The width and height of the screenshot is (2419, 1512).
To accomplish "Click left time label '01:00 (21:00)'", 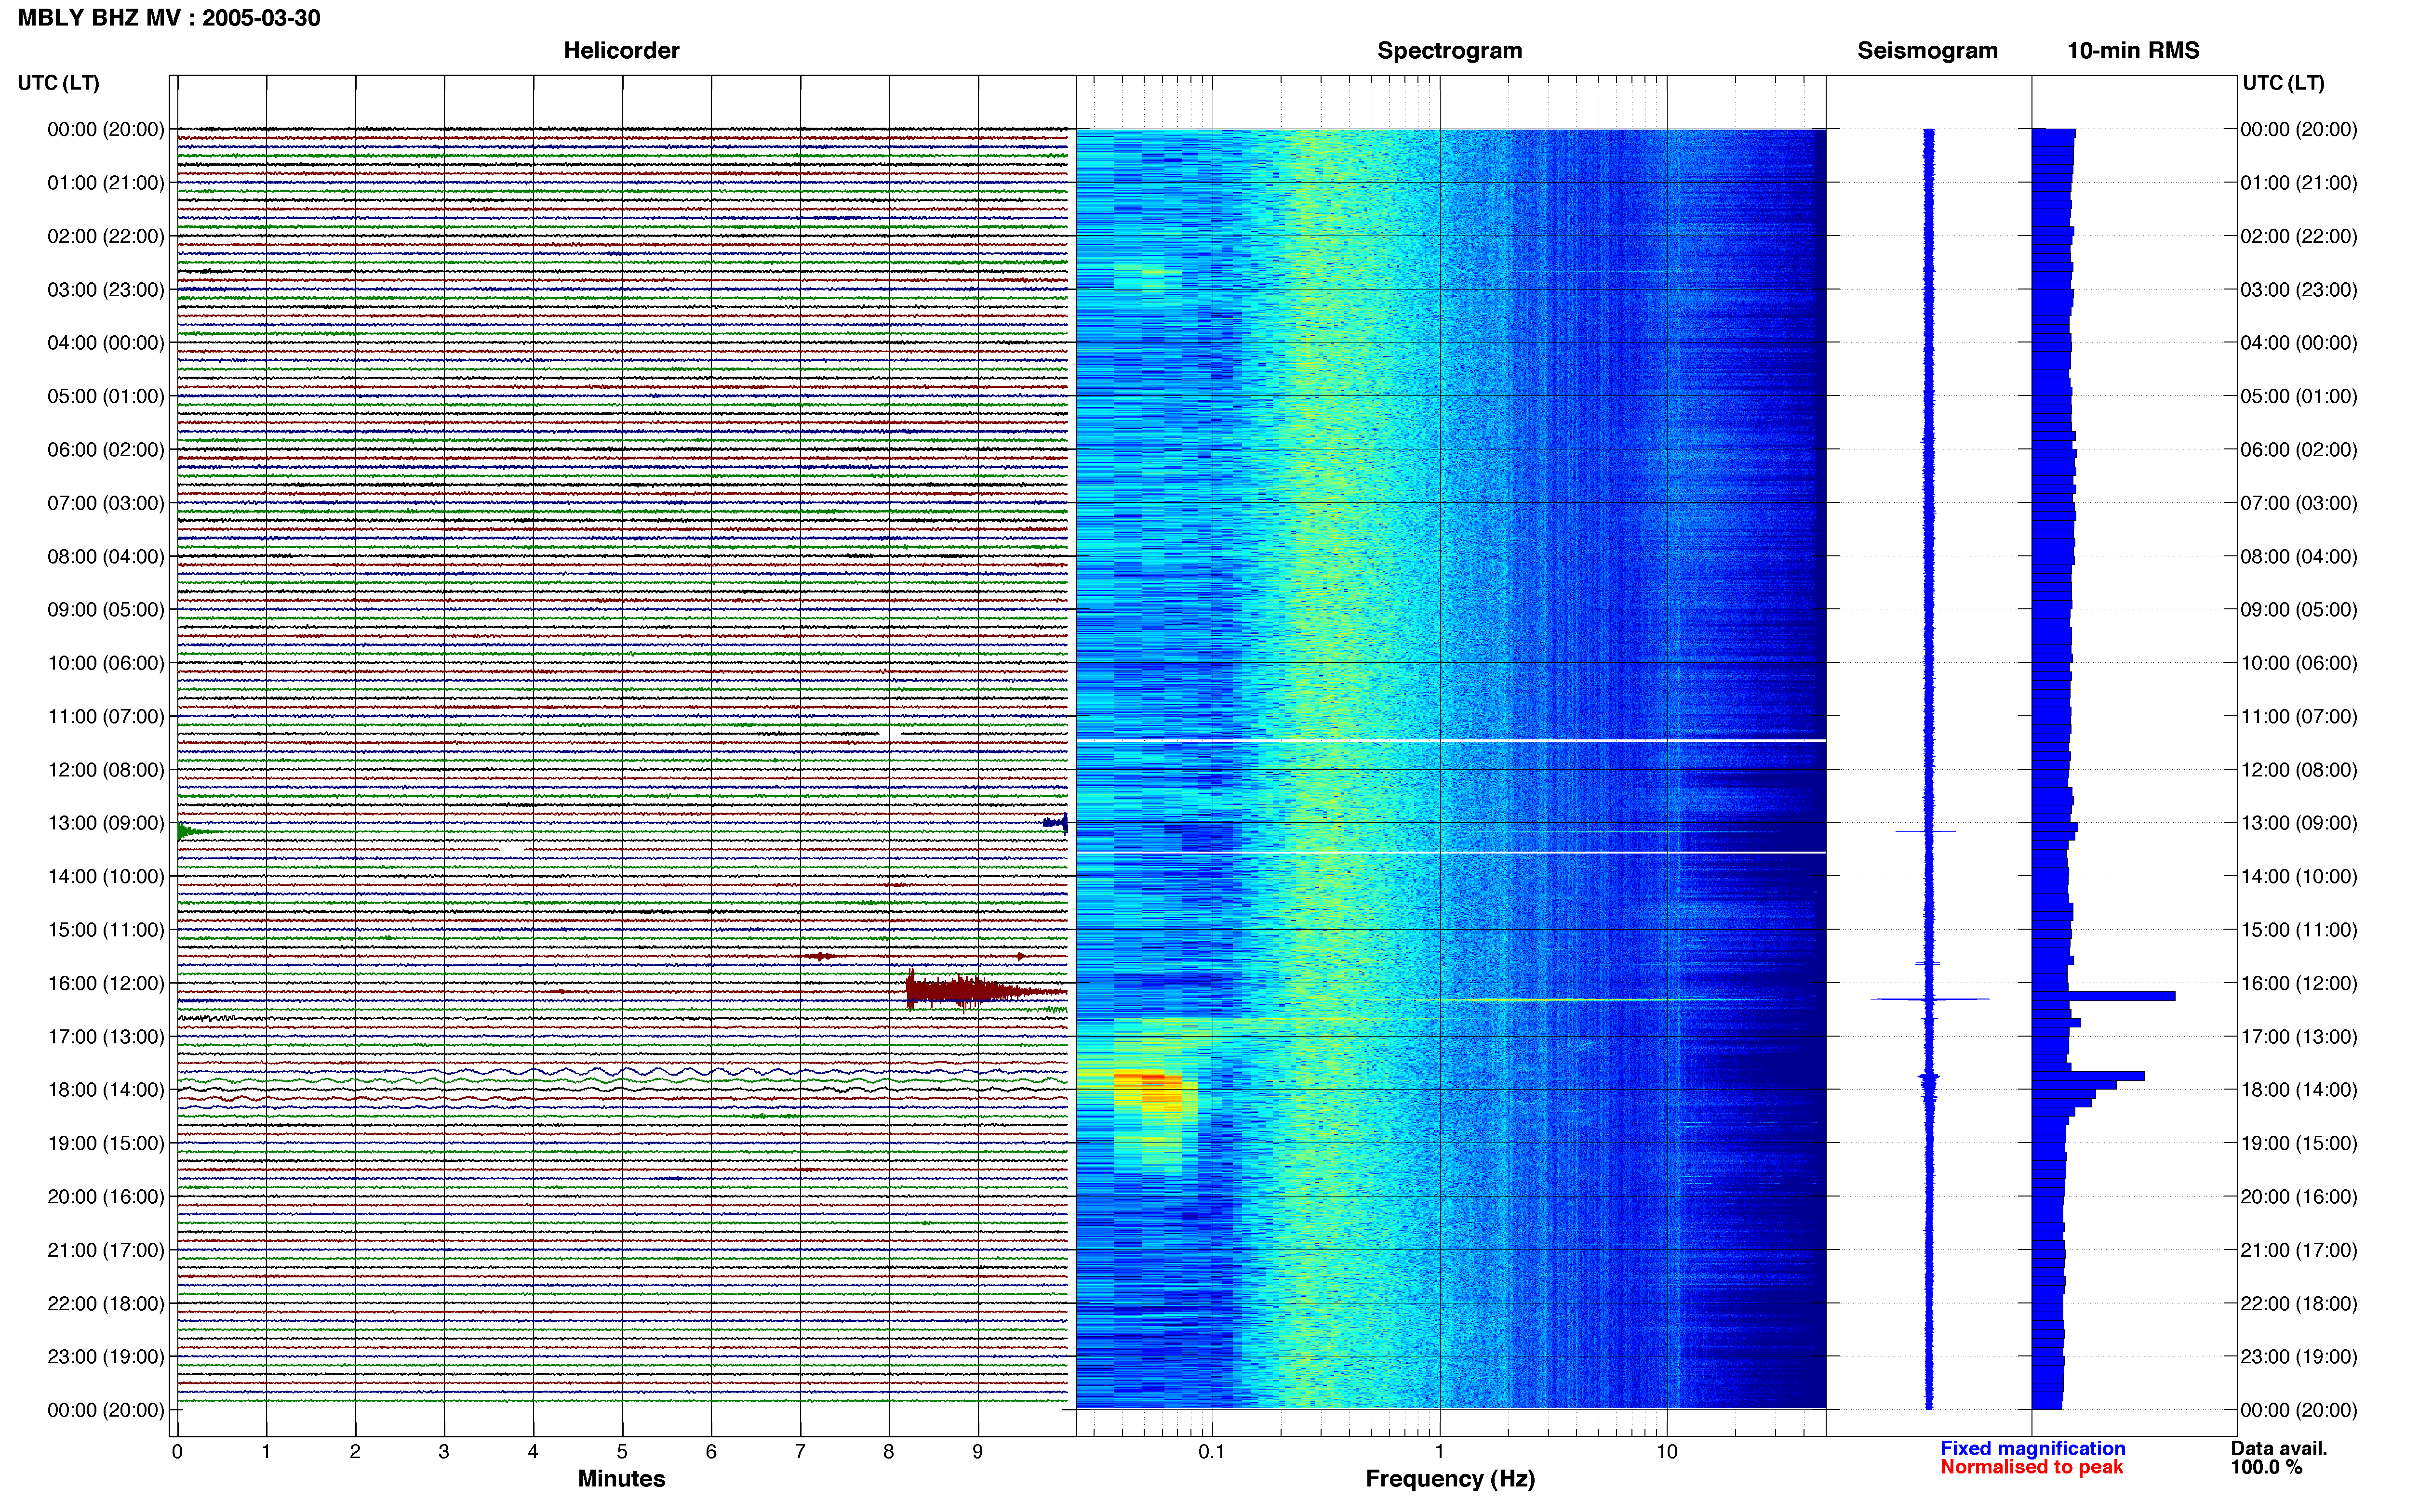I will click(106, 182).
